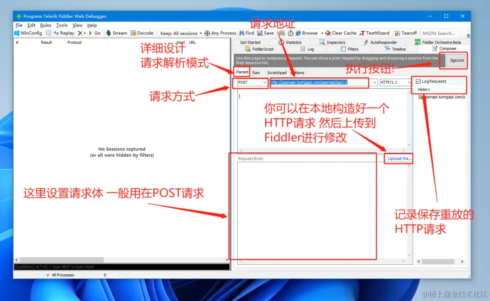Screen dimensions: 490x301
Task: Switch to the Timeline tab
Action: 395,49
